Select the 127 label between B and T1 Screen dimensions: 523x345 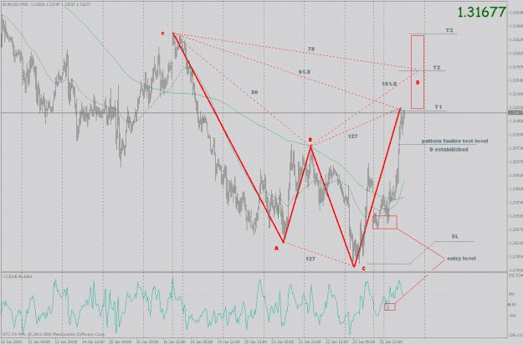[352, 136]
